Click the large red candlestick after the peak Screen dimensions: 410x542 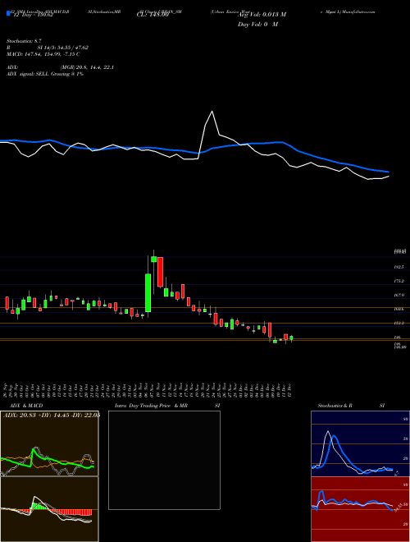pyautogui.click(x=160, y=272)
